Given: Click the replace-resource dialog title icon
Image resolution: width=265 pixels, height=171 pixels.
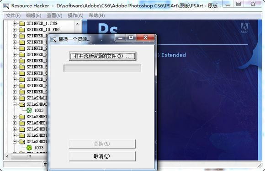Looking at the screenshot, I should (x=53, y=40).
